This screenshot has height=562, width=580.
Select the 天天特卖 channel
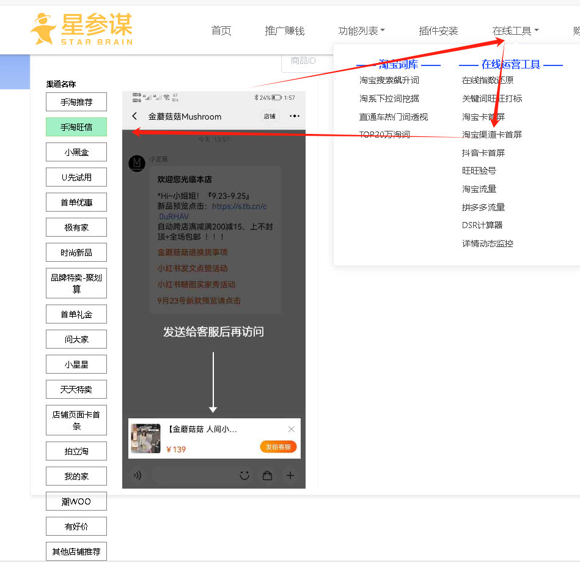(76, 390)
